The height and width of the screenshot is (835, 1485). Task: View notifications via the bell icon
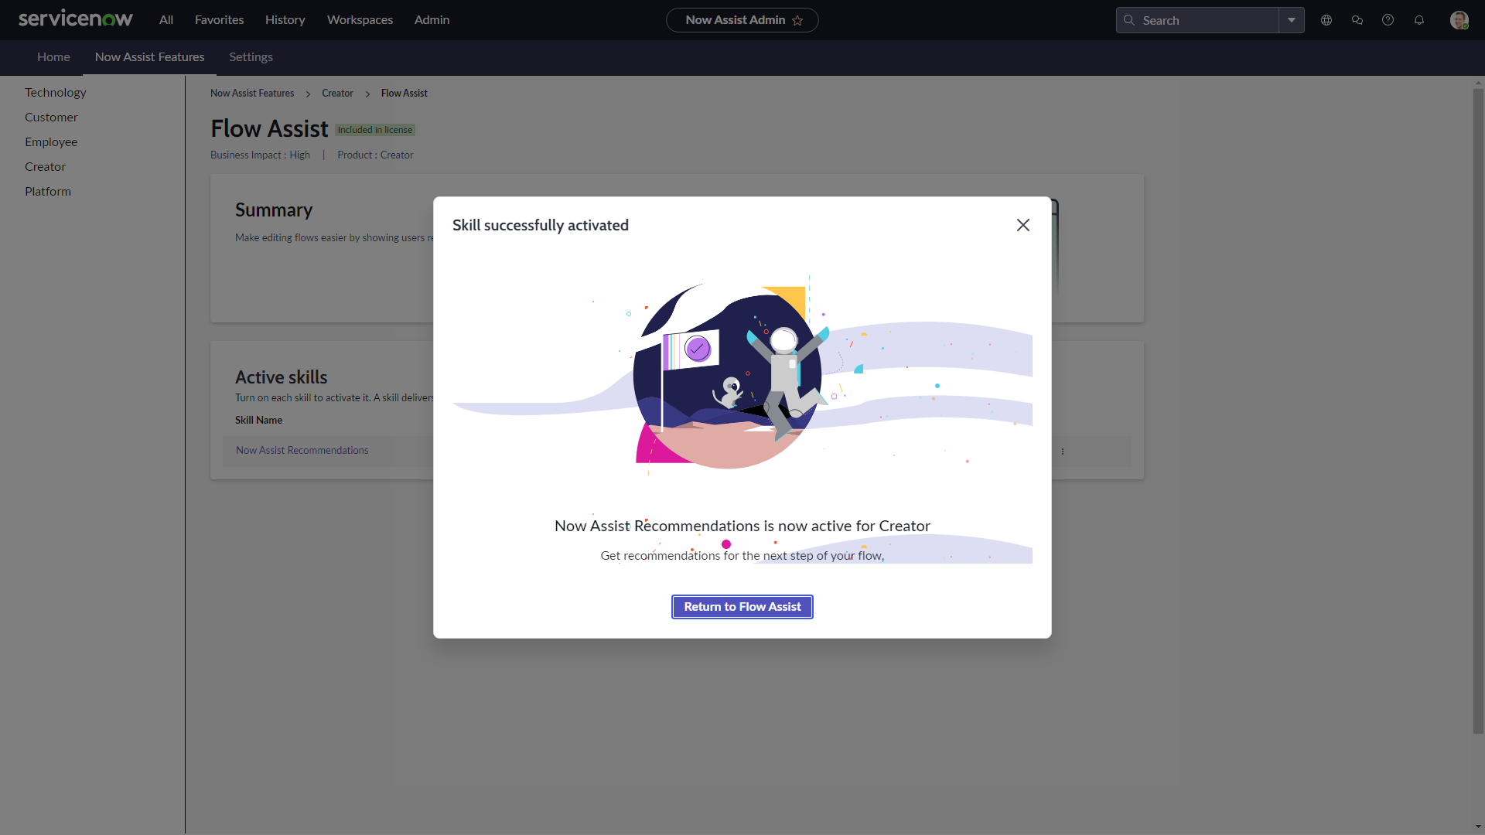click(x=1419, y=20)
